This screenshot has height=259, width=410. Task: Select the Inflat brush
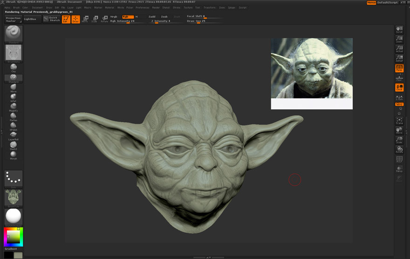coord(14,97)
